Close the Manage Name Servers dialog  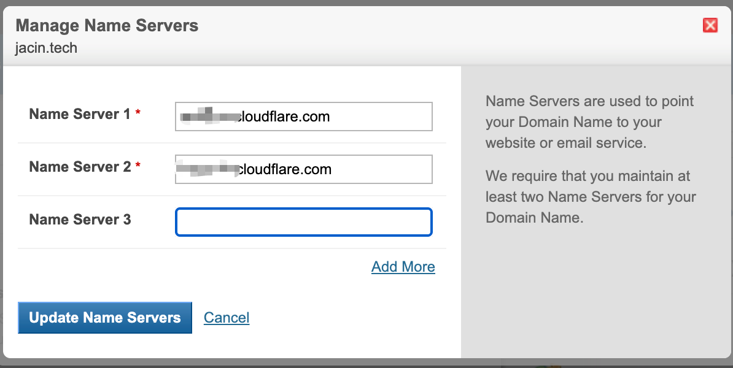[x=710, y=25]
